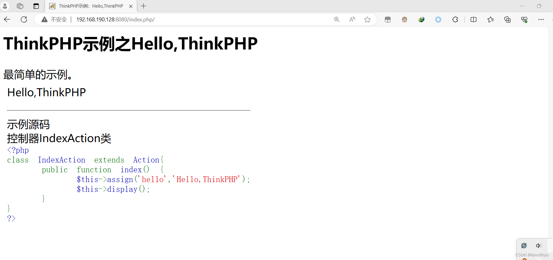Click the crossed-out circular overlay icon
Viewport: 553px width, 260px height.
pos(524,246)
